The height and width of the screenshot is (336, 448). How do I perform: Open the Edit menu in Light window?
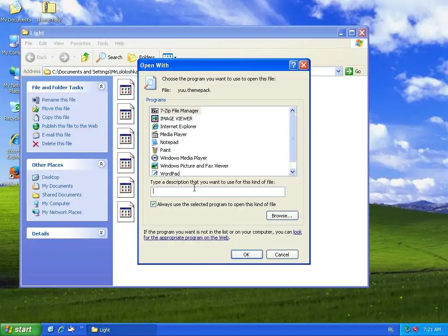[43, 43]
